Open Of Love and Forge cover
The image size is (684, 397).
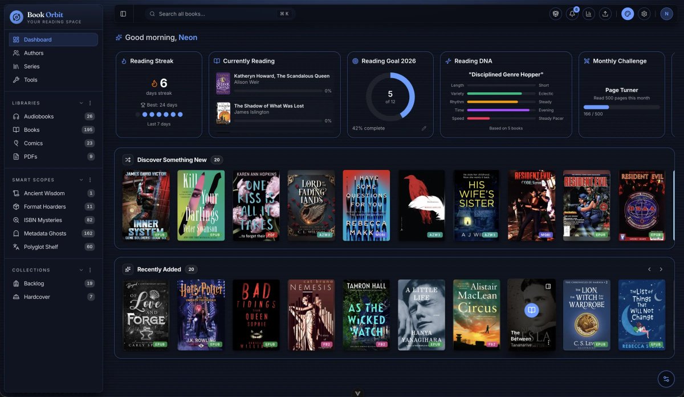146,315
